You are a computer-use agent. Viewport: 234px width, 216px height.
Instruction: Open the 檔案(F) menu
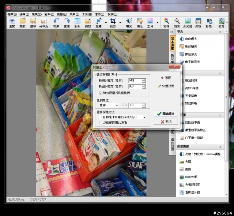pyautogui.click(x=12, y=14)
